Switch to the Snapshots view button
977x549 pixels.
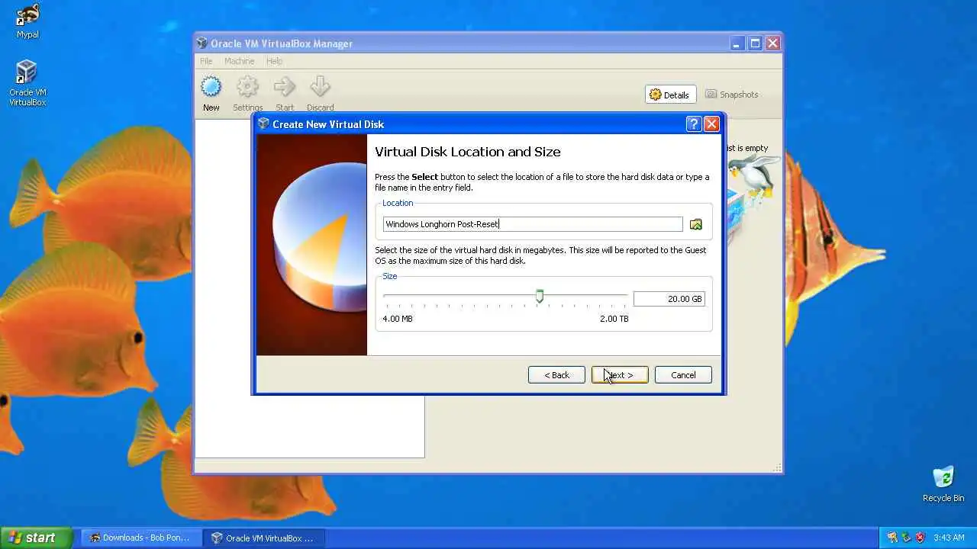pos(732,95)
